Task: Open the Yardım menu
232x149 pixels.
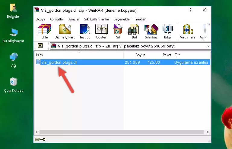Action: click(141, 19)
